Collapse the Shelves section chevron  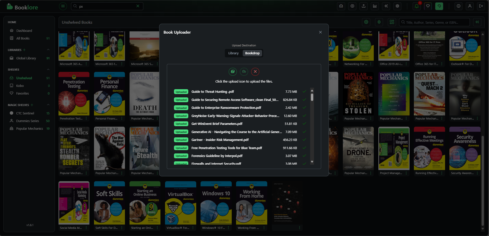[48, 70]
